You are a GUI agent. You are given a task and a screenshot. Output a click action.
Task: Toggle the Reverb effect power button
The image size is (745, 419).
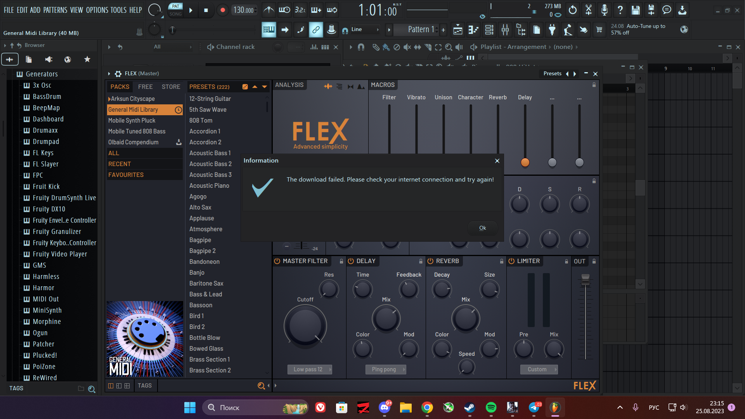(x=430, y=261)
